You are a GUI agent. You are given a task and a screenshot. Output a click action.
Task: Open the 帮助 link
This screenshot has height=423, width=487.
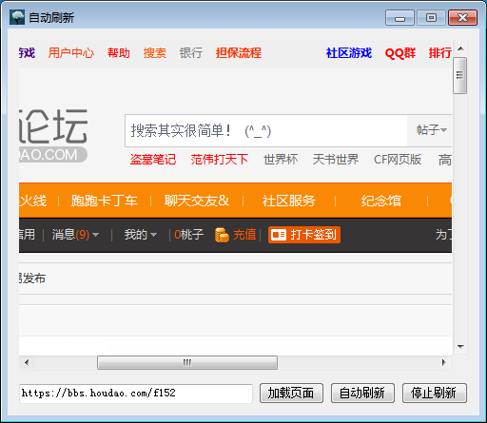(x=119, y=53)
